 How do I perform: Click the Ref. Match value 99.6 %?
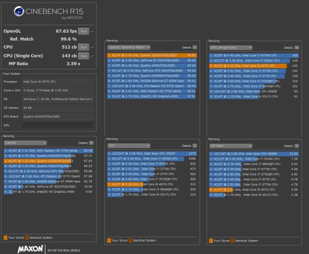click(x=68, y=39)
